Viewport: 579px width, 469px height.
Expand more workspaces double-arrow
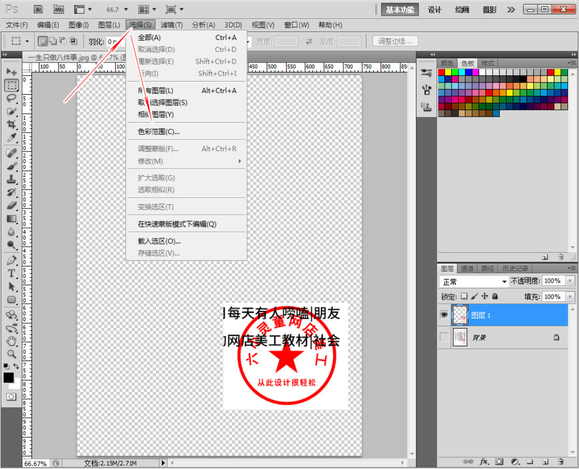(x=511, y=9)
